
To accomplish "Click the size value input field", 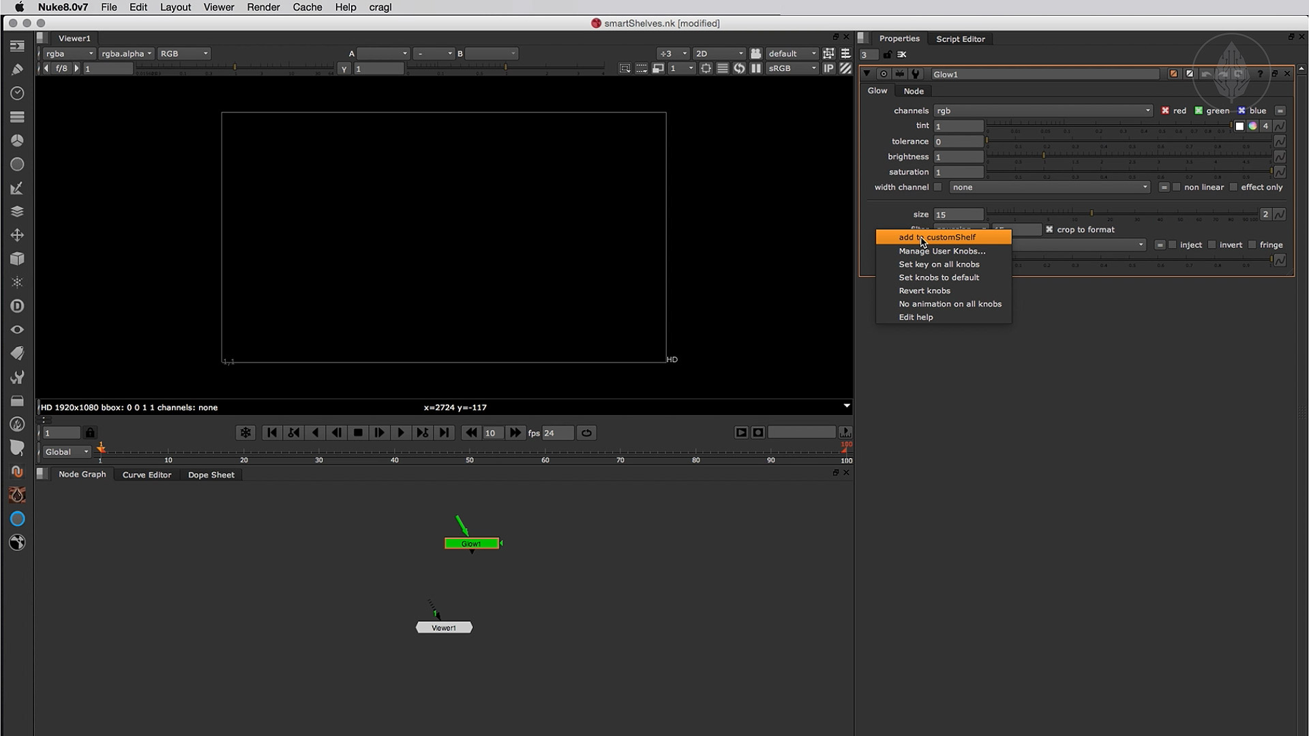I will (958, 215).
